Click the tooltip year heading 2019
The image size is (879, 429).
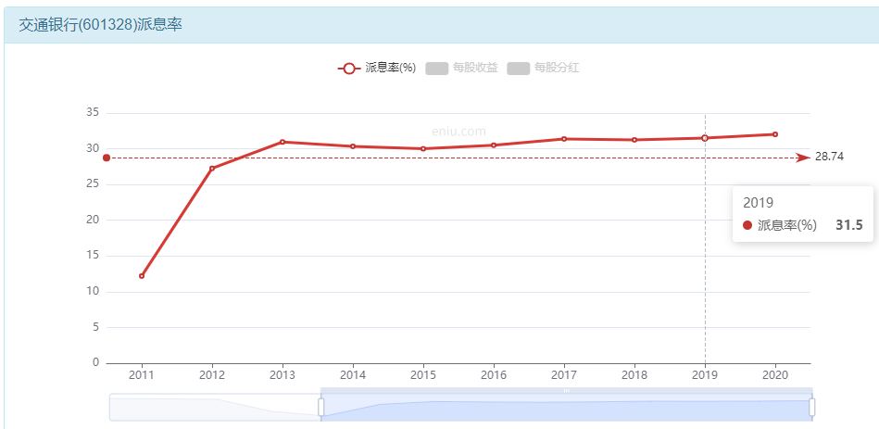pos(758,203)
